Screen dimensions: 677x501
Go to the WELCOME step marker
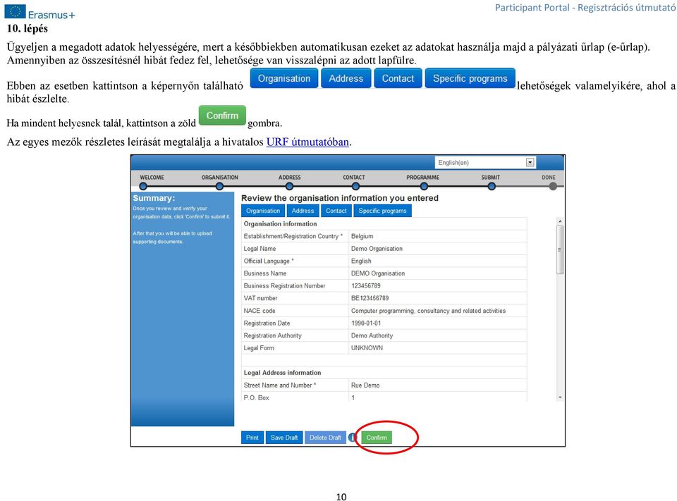pos(143,187)
